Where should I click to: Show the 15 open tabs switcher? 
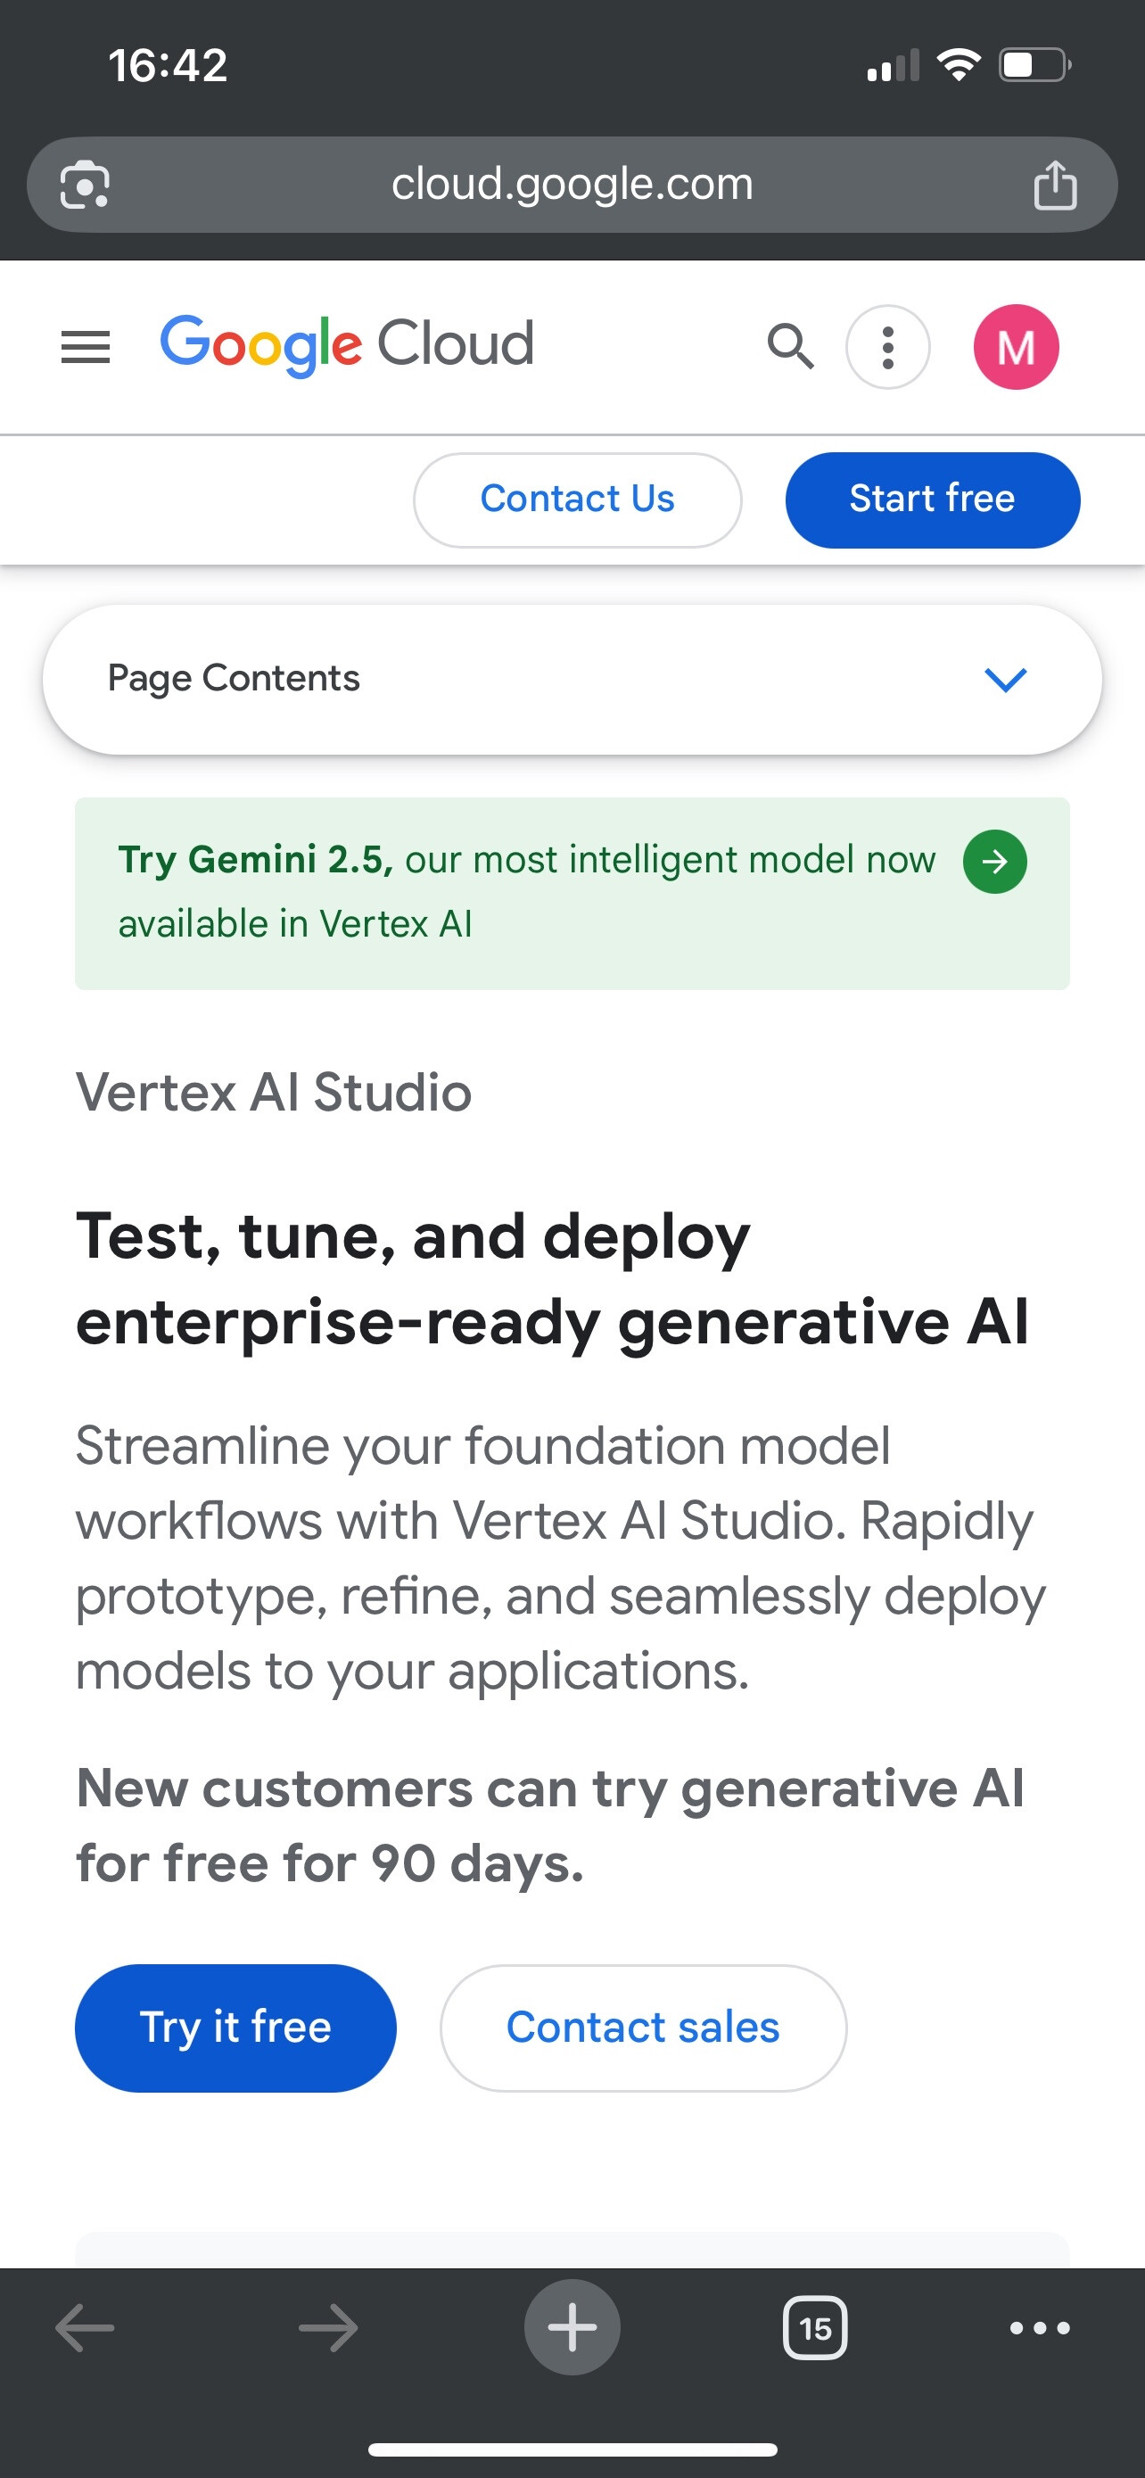click(815, 2328)
